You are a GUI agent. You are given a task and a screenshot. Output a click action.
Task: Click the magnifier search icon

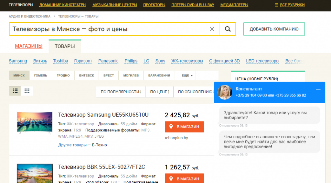point(228,29)
